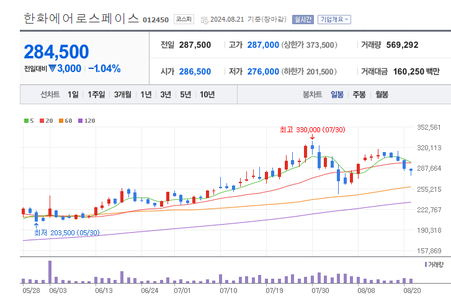Switch to the 주봉 weekly candle chart

[x=359, y=94]
